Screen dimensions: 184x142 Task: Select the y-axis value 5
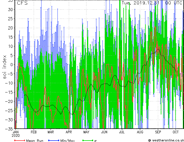click(11, 55)
